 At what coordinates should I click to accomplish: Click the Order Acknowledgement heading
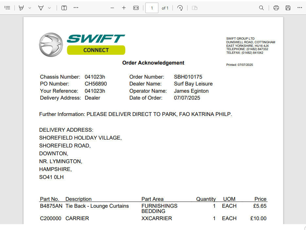153,63
